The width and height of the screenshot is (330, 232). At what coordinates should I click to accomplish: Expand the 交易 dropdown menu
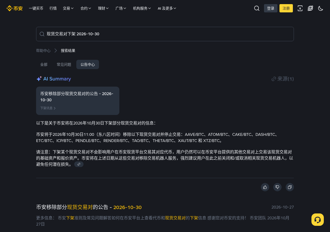pos(68,8)
